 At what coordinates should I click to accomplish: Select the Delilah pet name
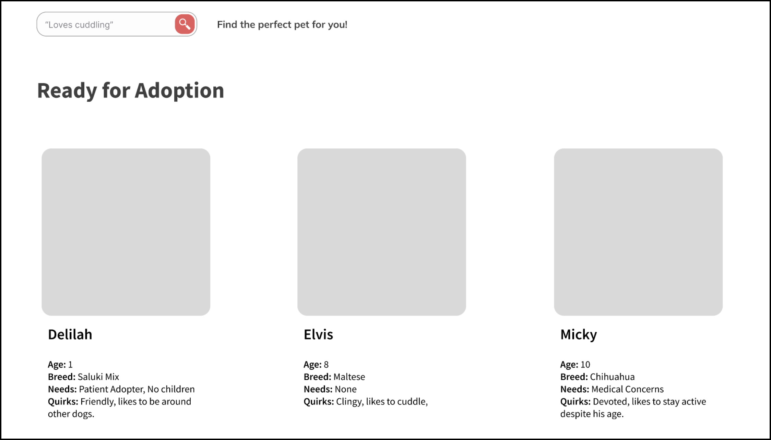pyautogui.click(x=70, y=334)
